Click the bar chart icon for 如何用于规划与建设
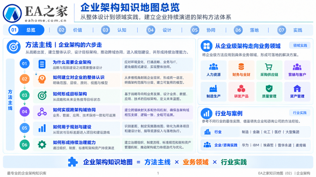 [42, 128]
